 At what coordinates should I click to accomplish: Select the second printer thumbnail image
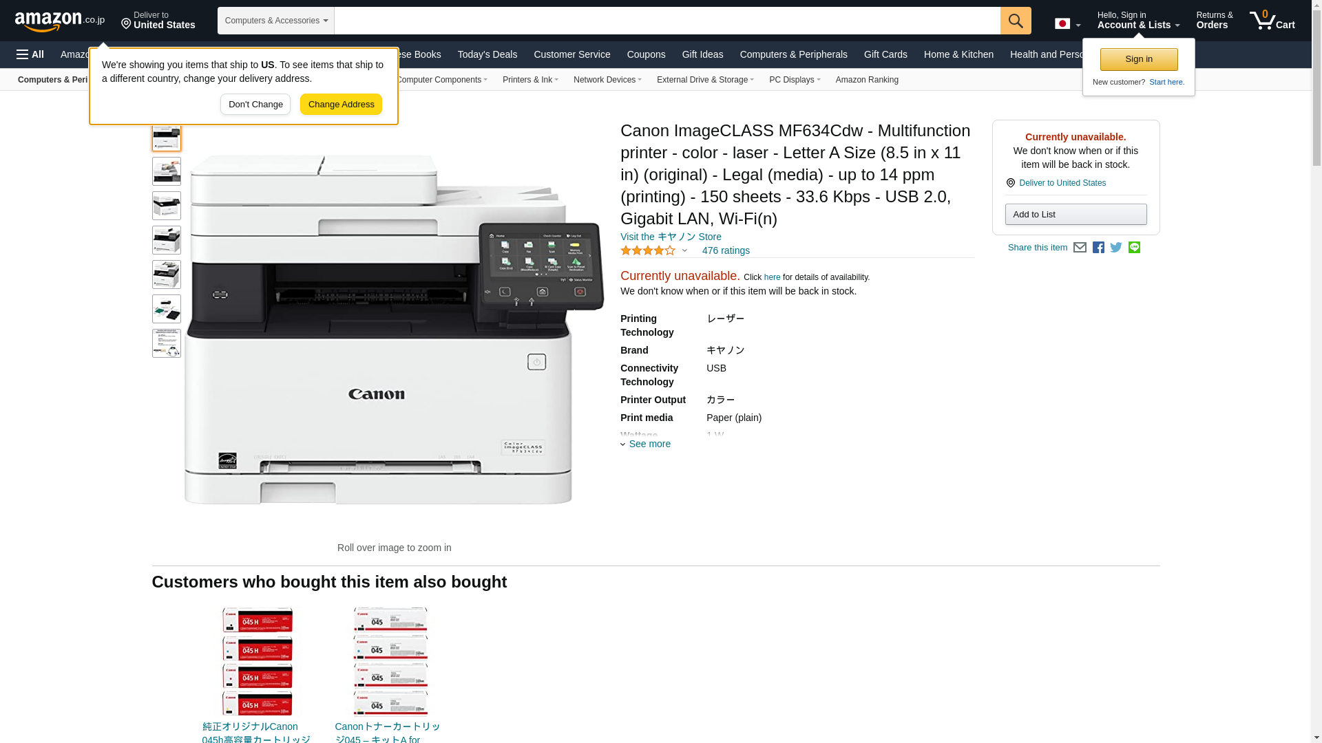point(167,171)
